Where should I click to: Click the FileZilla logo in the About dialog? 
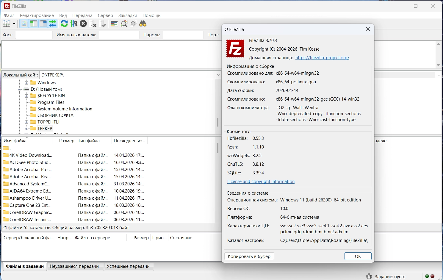235,49
